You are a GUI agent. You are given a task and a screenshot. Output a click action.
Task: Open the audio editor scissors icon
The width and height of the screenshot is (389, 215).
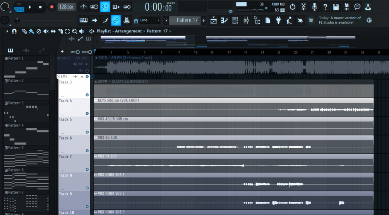click(303, 7)
